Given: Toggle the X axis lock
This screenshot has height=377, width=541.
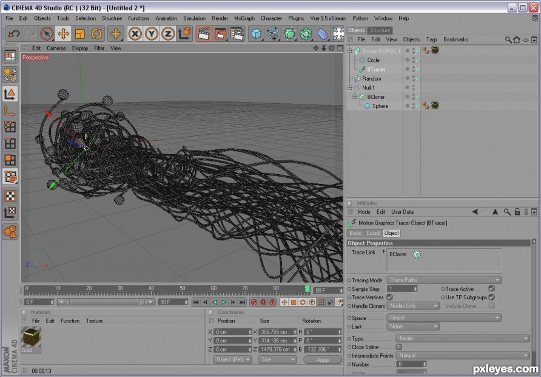Looking at the screenshot, I should 135,34.
